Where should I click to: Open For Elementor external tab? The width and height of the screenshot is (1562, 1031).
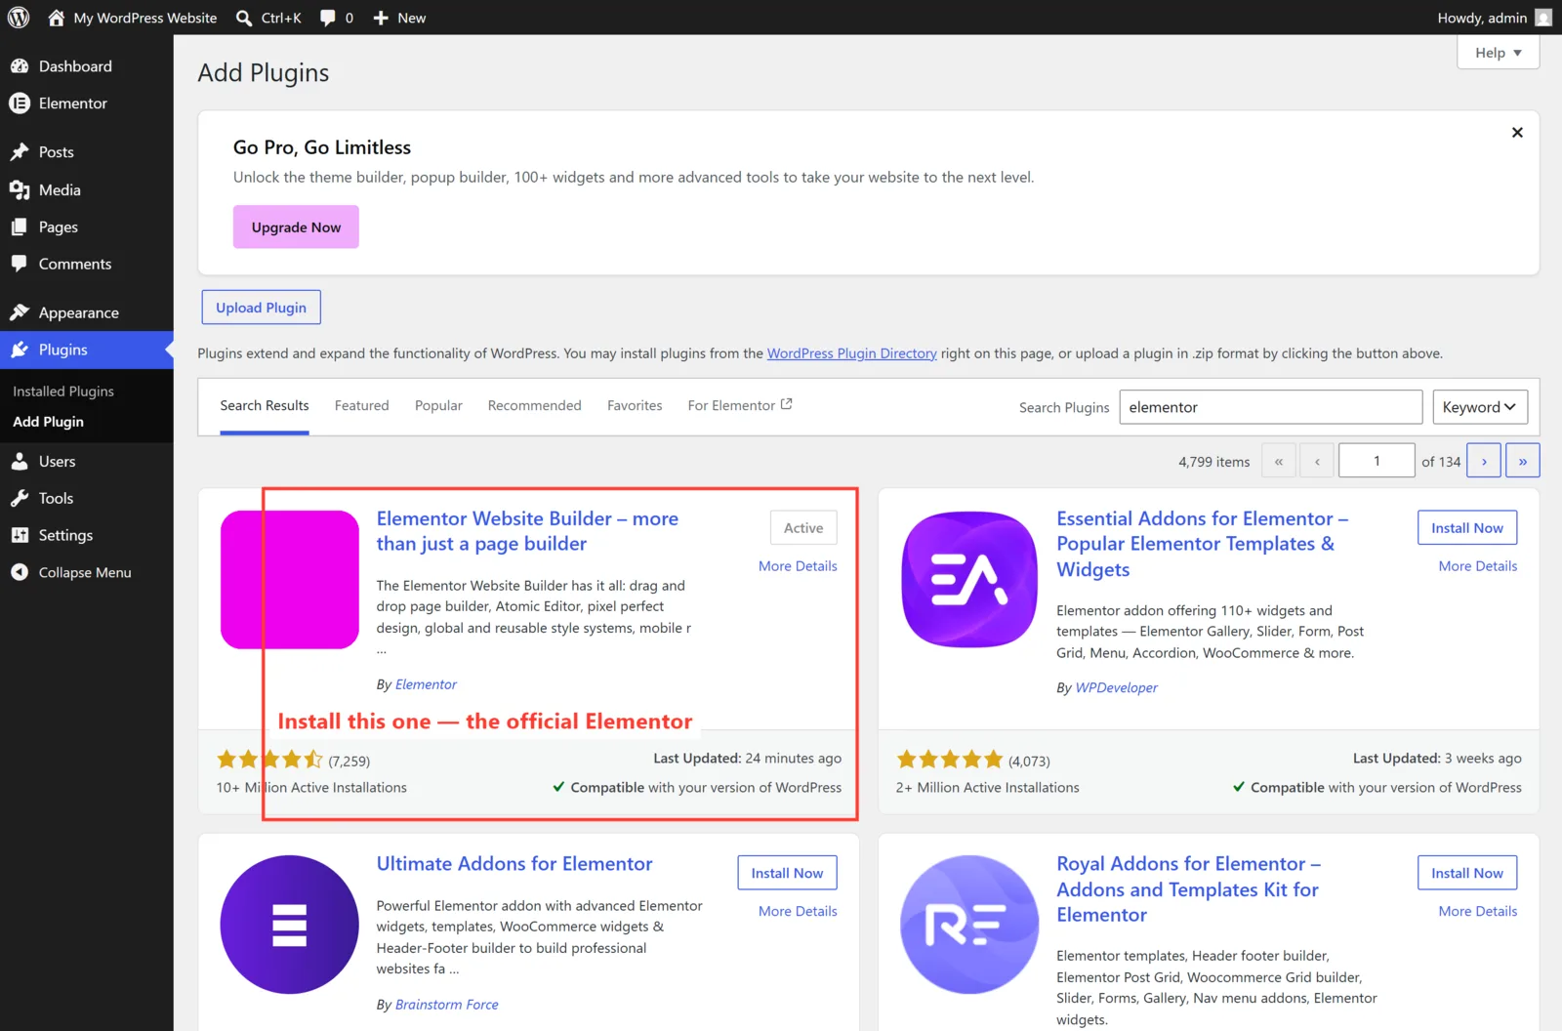click(740, 405)
